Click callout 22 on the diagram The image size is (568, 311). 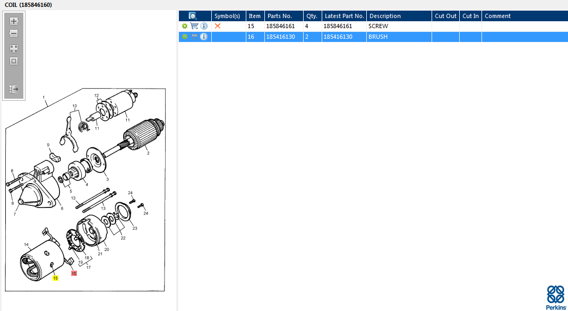coord(123,238)
